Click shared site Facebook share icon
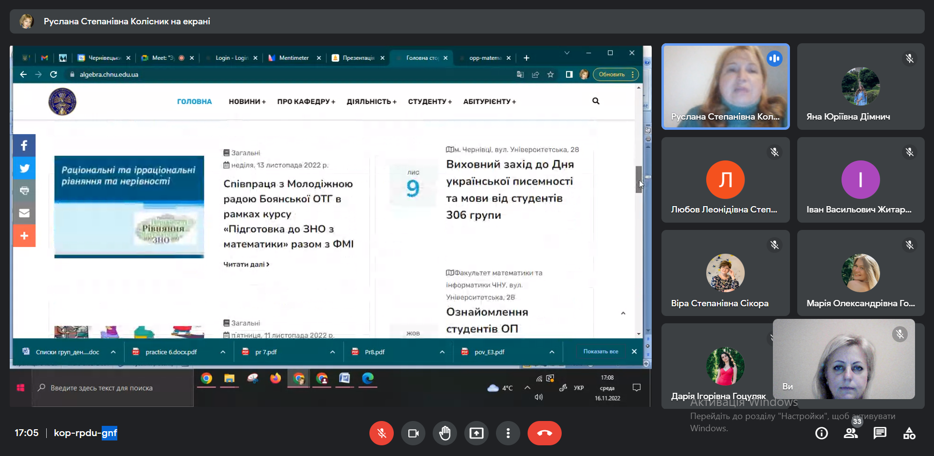 point(24,145)
